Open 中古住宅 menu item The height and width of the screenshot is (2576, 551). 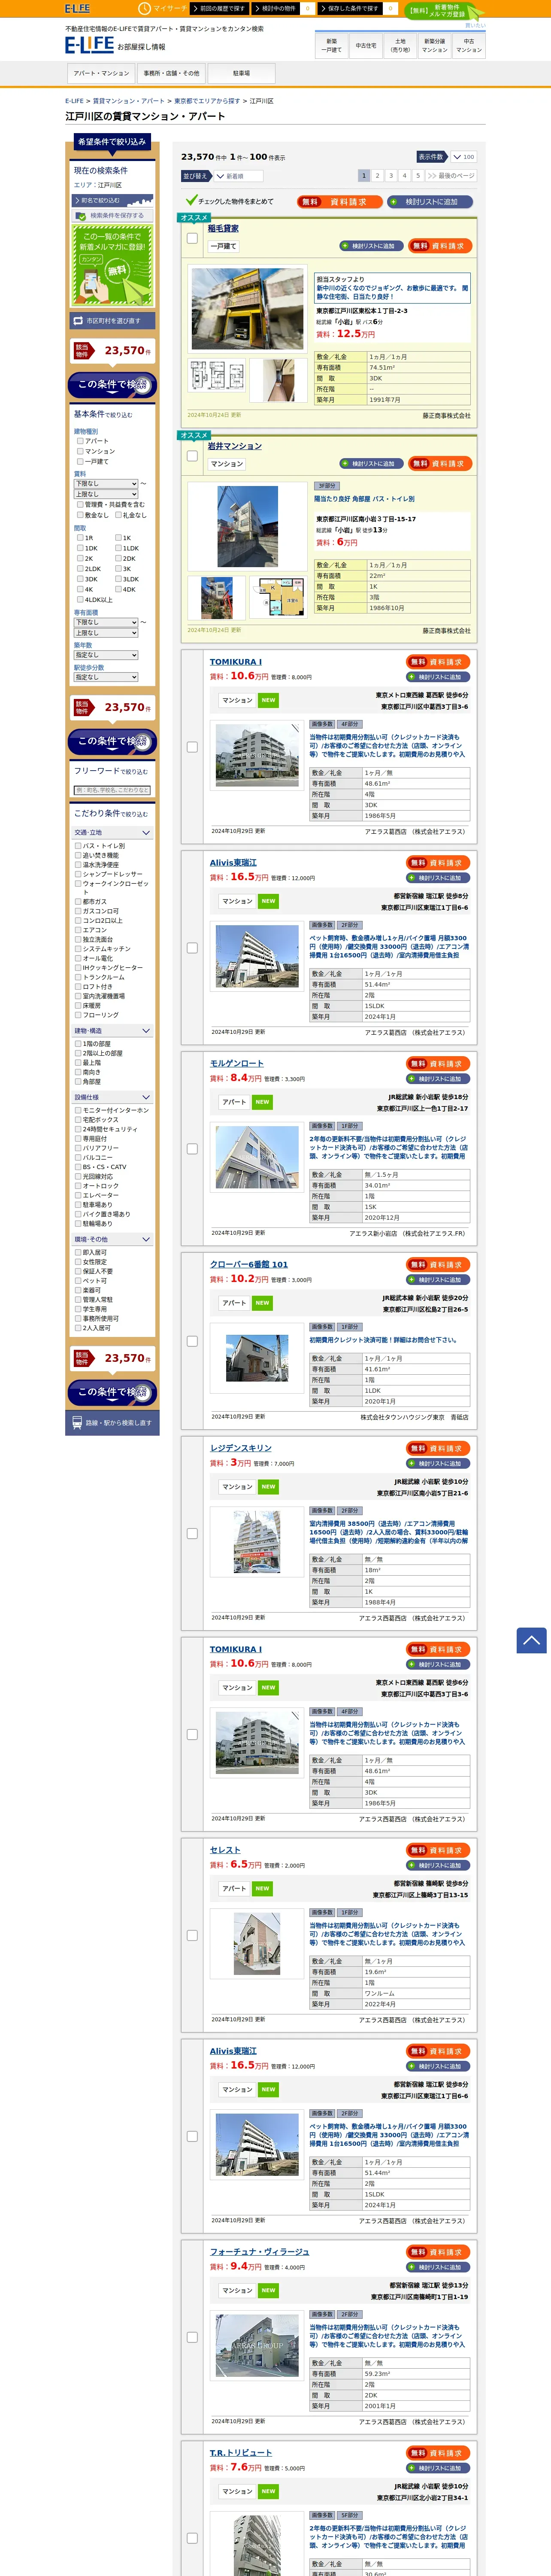tap(366, 46)
